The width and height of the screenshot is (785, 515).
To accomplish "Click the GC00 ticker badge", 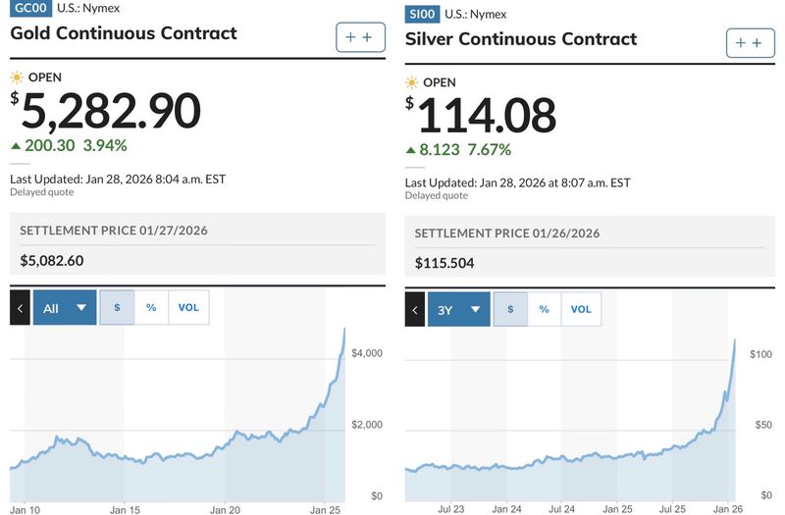I will pyautogui.click(x=29, y=10).
